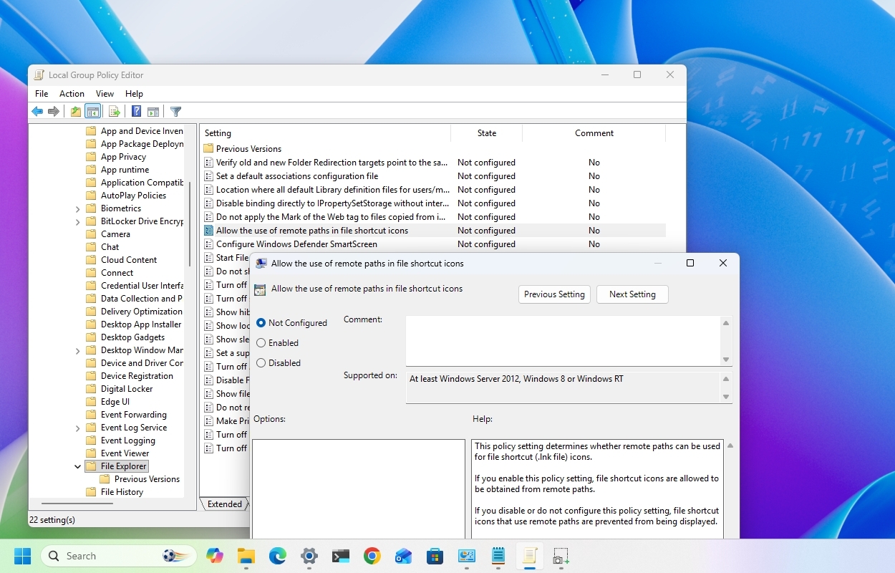Viewport: 895px width, 573px height.
Task: Select the Digital Locker tree folder
Action: (x=127, y=389)
